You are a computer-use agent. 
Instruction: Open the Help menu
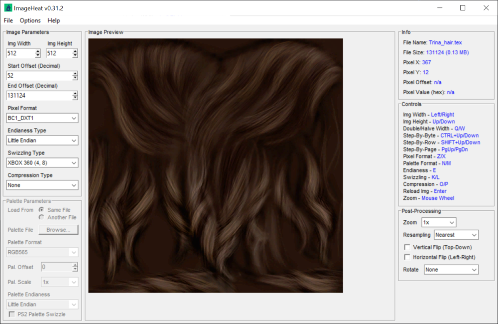(x=54, y=20)
